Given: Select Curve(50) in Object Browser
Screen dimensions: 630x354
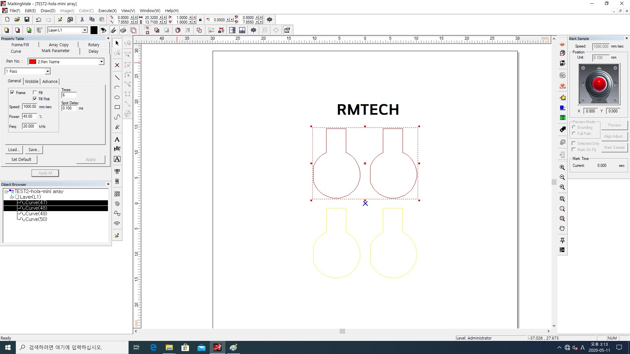Looking at the screenshot, I should coord(36,219).
